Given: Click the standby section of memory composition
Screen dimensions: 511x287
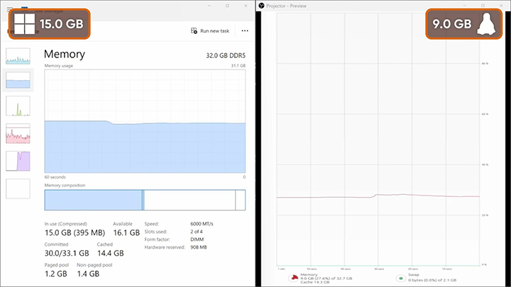Looking at the screenshot, I should click(189, 200).
